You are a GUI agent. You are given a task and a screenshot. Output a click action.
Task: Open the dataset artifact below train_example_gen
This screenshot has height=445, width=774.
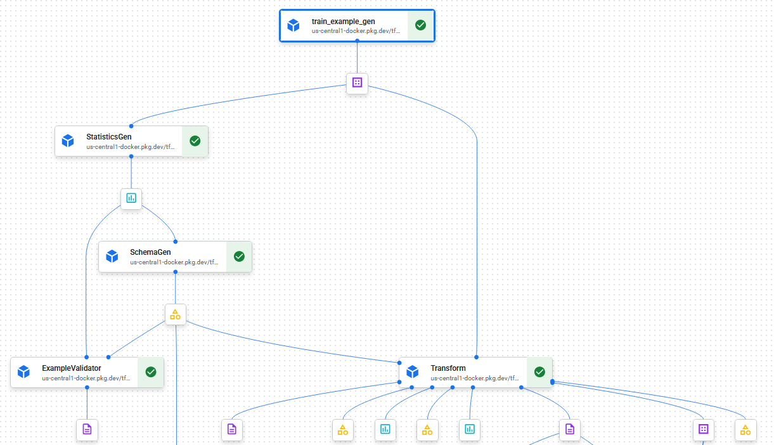coord(357,82)
